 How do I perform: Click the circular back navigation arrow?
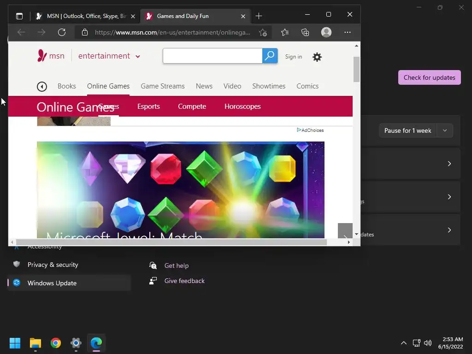point(42,87)
